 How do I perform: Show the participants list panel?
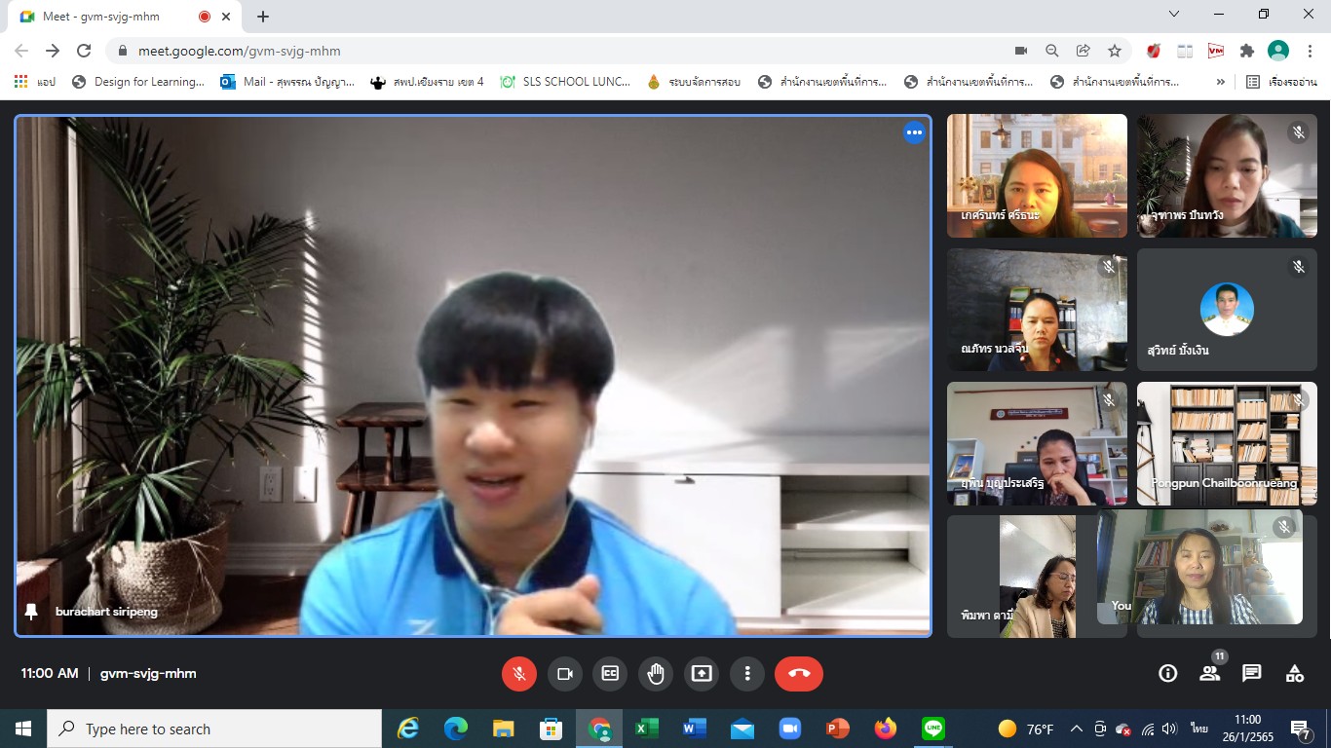click(x=1209, y=673)
